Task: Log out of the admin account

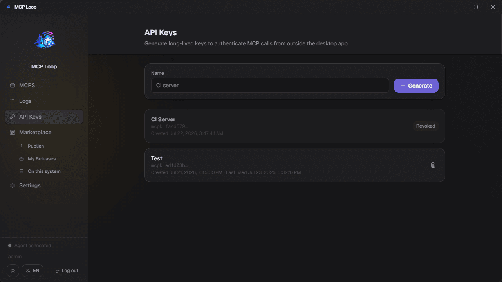Action: click(x=67, y=271)
